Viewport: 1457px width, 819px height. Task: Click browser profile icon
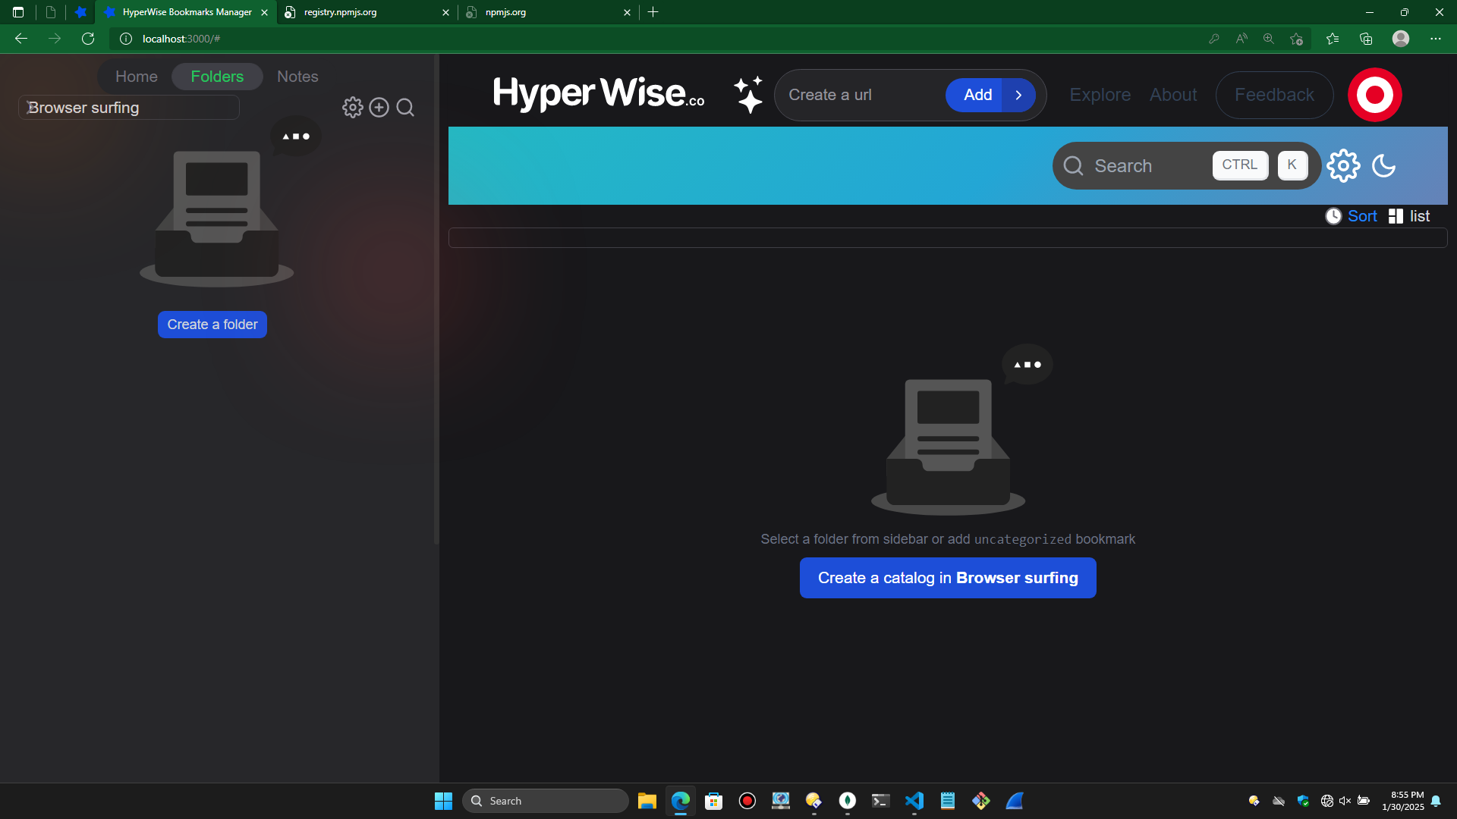point(1401,39)
